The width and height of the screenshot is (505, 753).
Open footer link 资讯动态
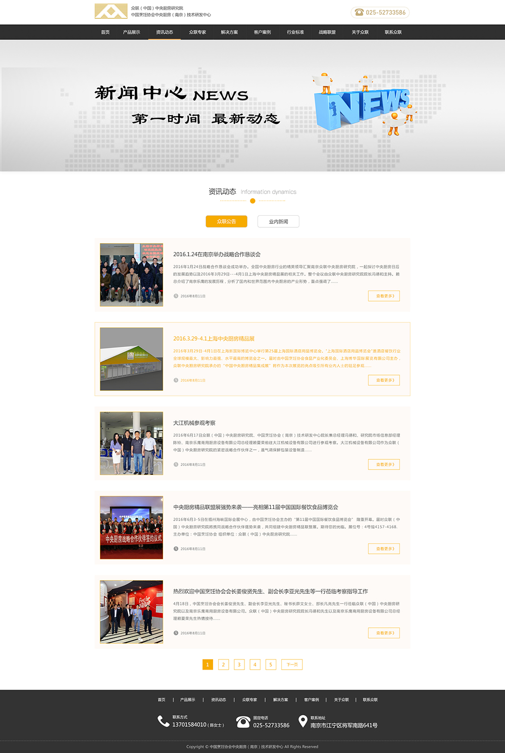[x=219, y=700]
